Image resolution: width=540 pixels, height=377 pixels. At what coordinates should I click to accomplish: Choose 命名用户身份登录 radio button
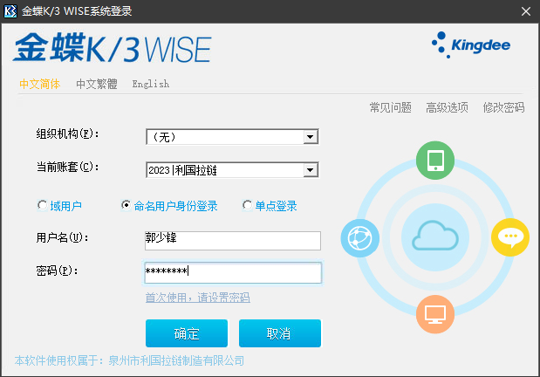pyautogui.click(x=126, y=206)
